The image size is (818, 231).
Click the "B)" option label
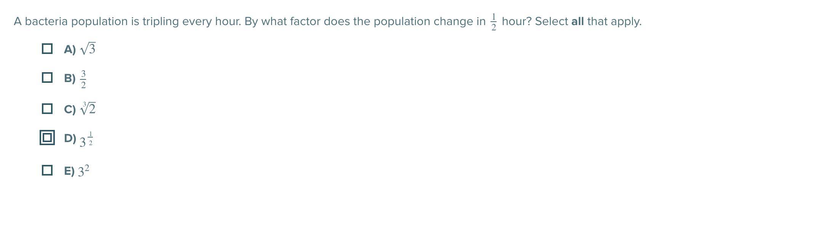(70, 78)
